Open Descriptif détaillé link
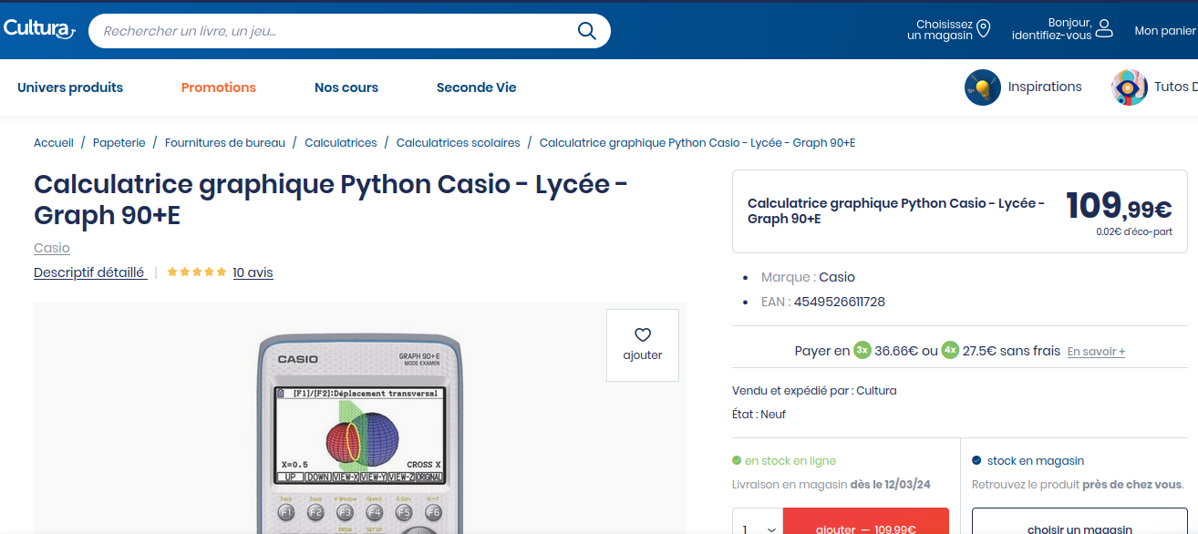 [x=89, y=272]
